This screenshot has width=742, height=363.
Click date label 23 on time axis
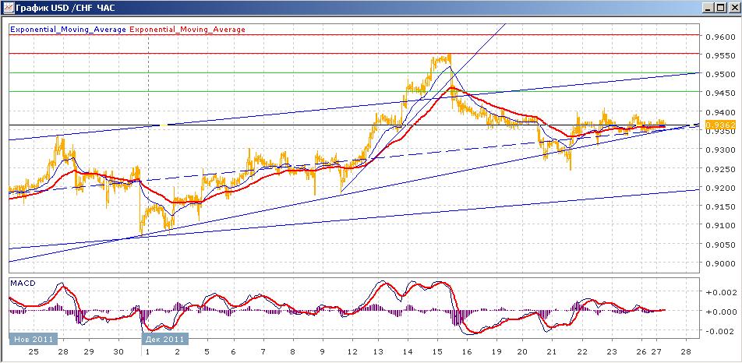click(x=612, y=352)
